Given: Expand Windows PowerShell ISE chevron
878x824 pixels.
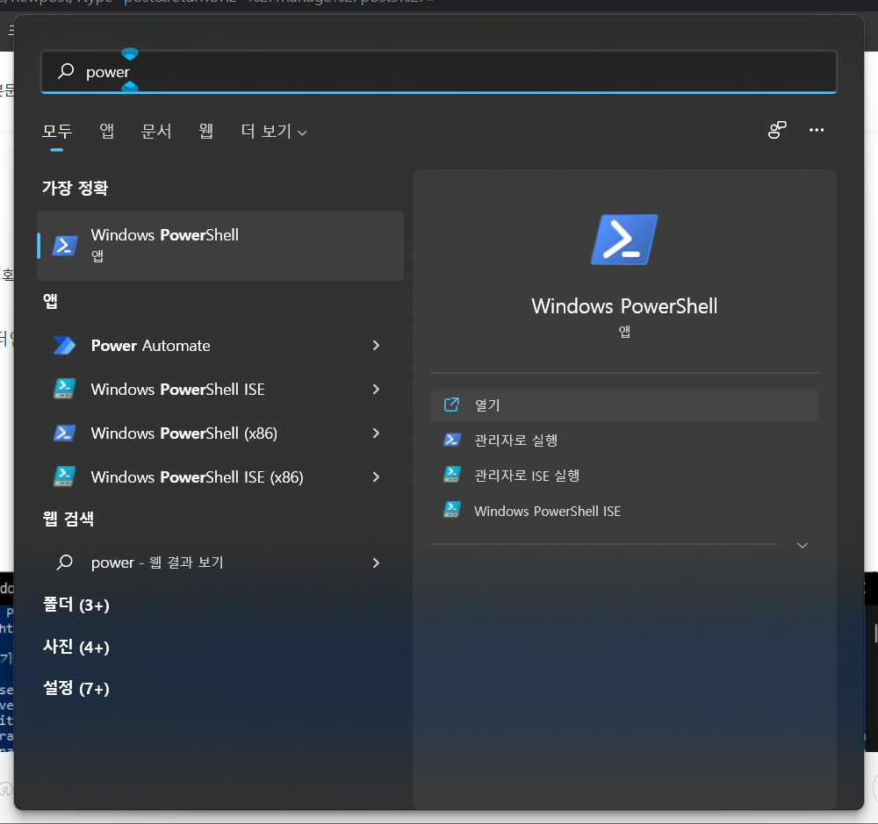Looking at the screenshot, I should pos(376,389).
